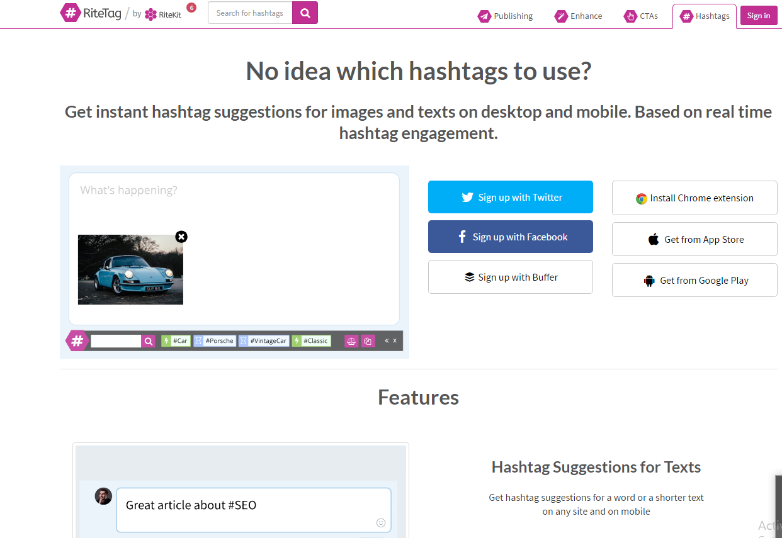Select the #VintageCar hashtag suggestion
Image resolution: width=782 pixels, height=538 pixels.
point(263,341)
